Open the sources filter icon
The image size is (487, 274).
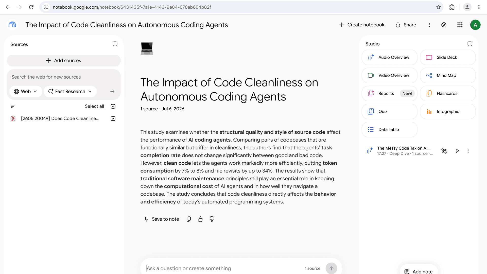pos(13,106)
